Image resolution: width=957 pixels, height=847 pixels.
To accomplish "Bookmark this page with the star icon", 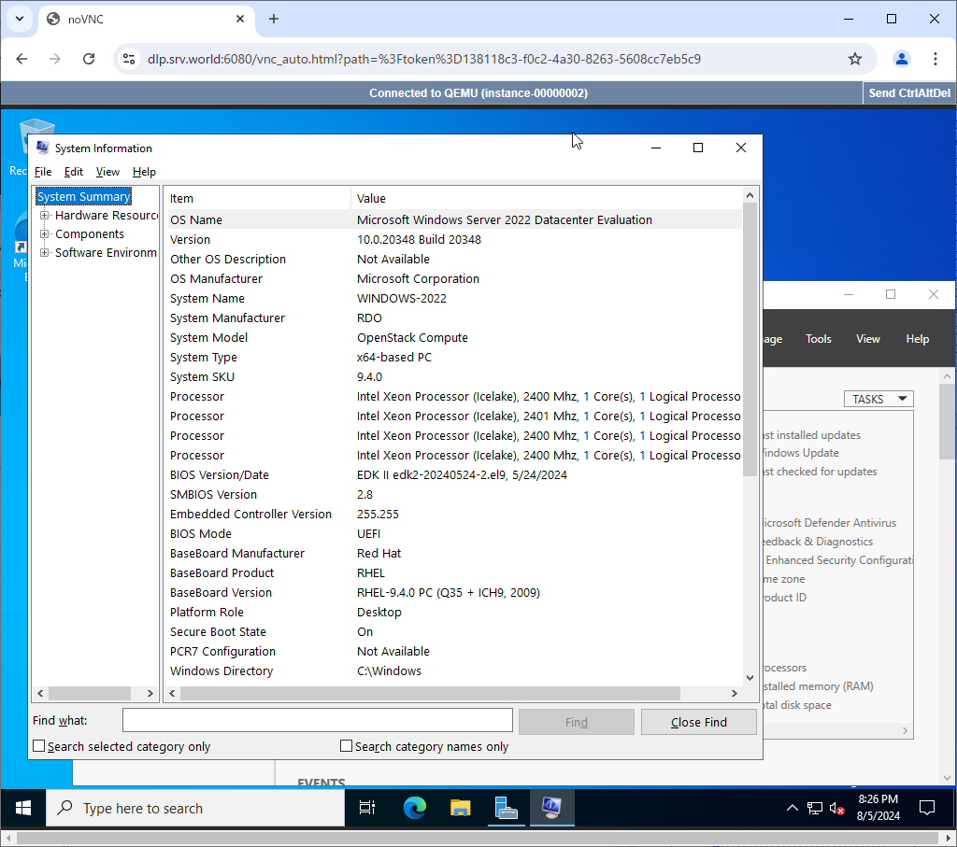I will tap(855, 59).
